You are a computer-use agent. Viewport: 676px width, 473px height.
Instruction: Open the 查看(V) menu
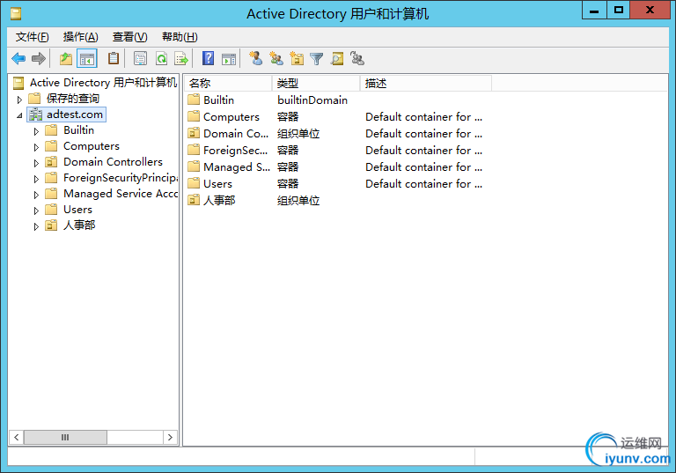coord(129,37)
